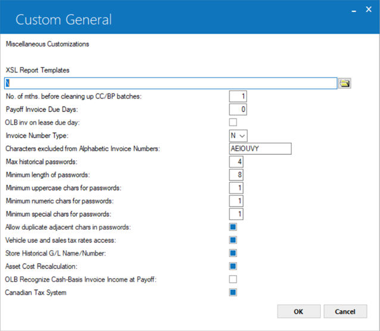Click the Max historical passwords field

(x=236, y=161)
